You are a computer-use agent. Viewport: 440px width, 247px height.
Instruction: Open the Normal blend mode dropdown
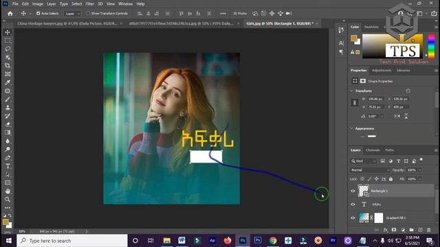click(370, 170)
